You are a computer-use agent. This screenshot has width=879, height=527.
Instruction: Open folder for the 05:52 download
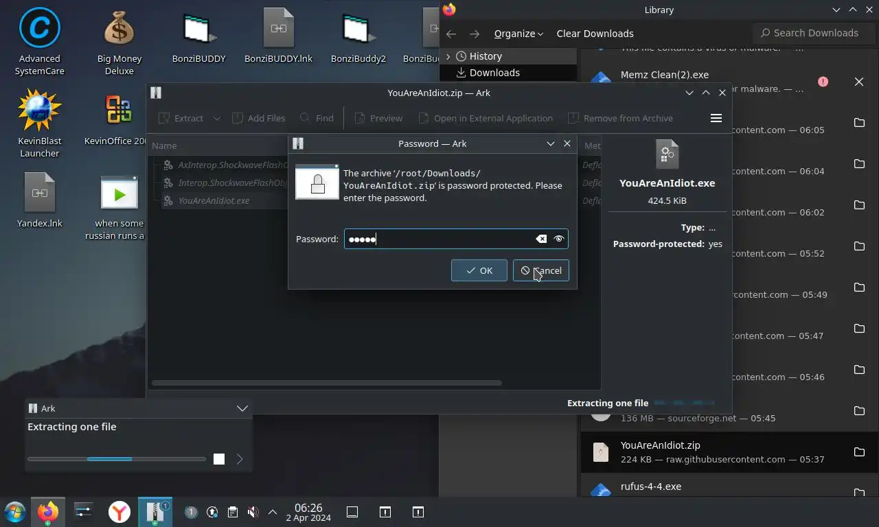point(859,246)
